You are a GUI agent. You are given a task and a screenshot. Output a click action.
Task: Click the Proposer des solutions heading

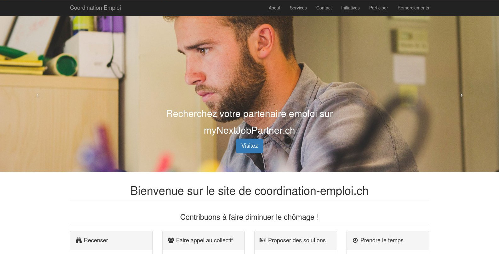(295, 240)
